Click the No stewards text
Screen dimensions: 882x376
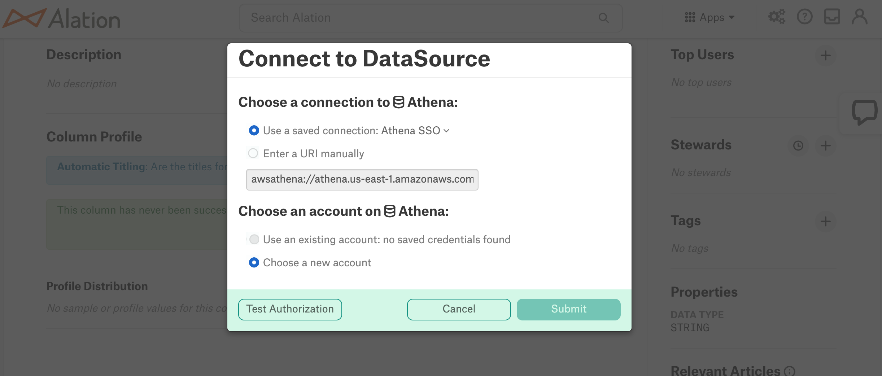[701, 172]
